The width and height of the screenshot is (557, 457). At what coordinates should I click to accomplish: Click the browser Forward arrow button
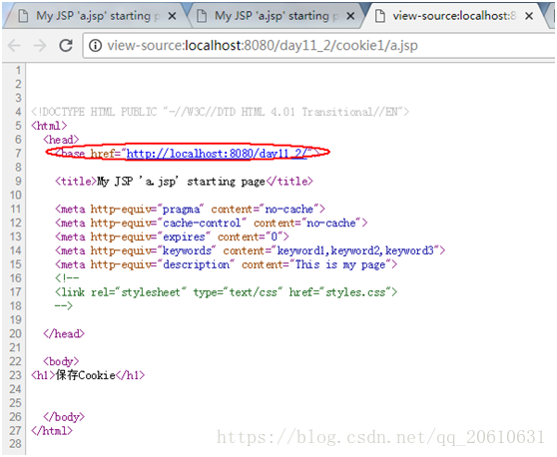pos(40,46)
